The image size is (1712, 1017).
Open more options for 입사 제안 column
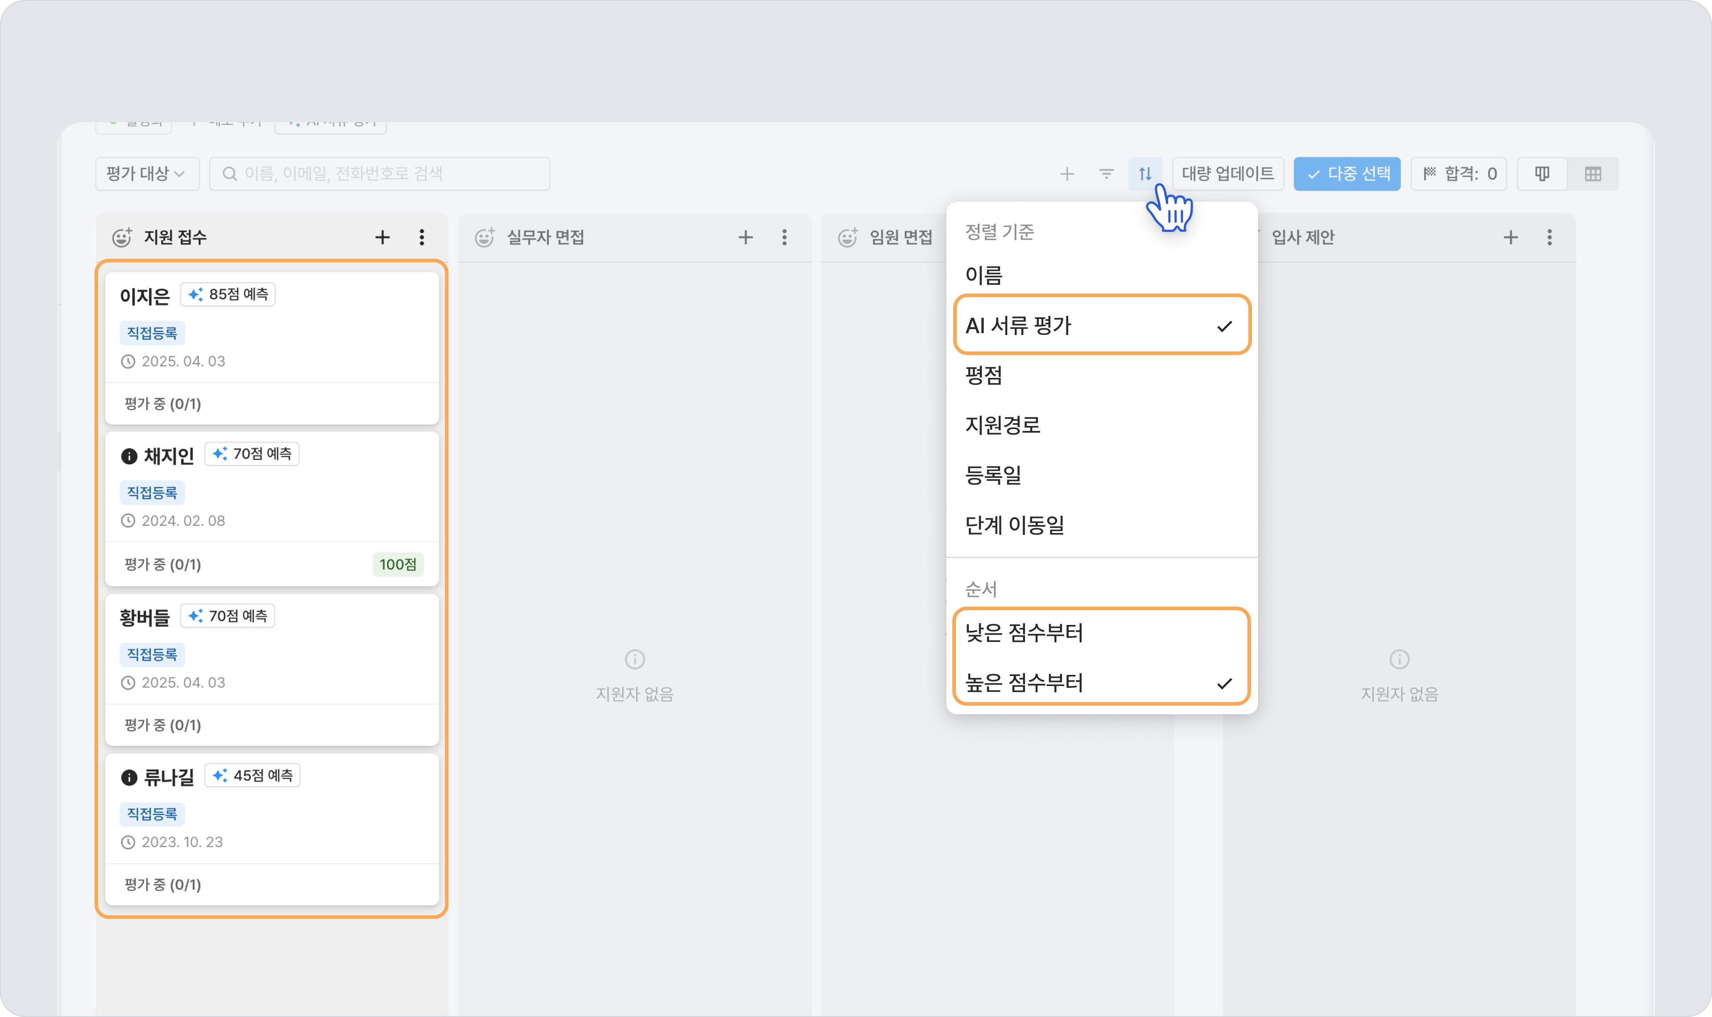tap(1550, 237)
